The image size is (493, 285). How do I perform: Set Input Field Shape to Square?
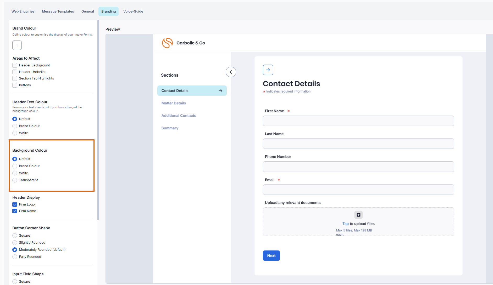point(15,282)
